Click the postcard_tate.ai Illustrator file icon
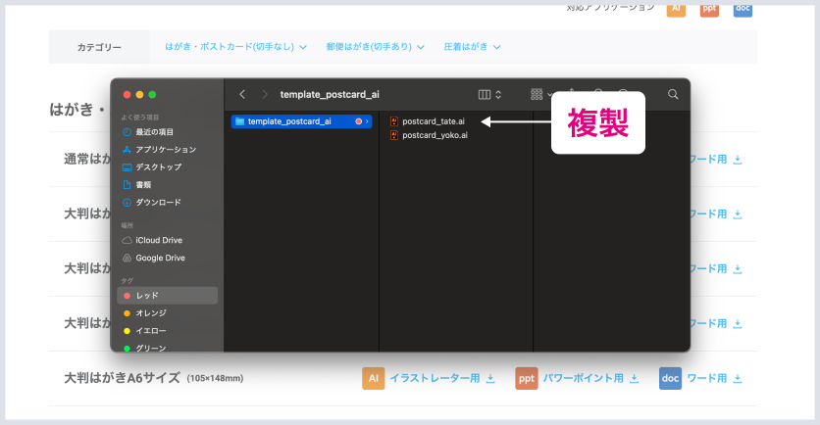This screenshot has height=425, width=820. tap(393, 121)
